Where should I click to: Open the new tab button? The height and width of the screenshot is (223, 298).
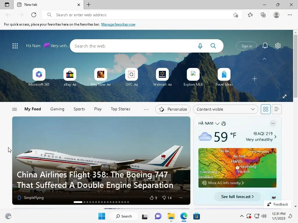point(88,5)
